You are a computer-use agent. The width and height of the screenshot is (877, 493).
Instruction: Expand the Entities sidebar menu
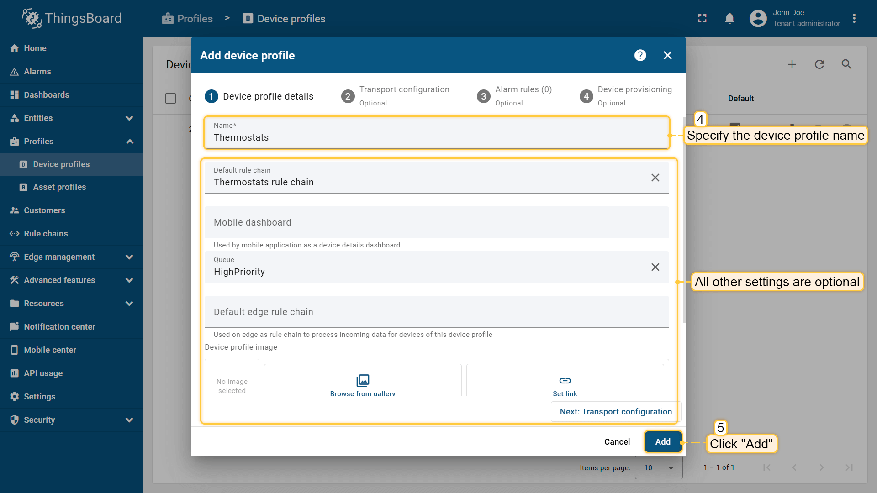coord(129,118)
